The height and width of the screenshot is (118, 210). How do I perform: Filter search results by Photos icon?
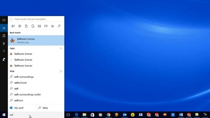[x=39, y=26]
